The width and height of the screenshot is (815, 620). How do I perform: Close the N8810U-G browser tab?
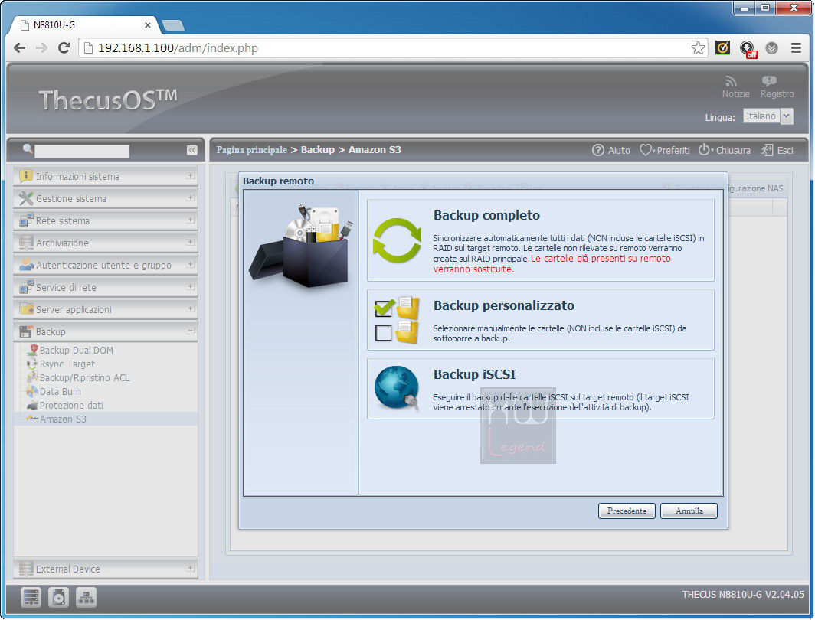click(x=148, y=25)
